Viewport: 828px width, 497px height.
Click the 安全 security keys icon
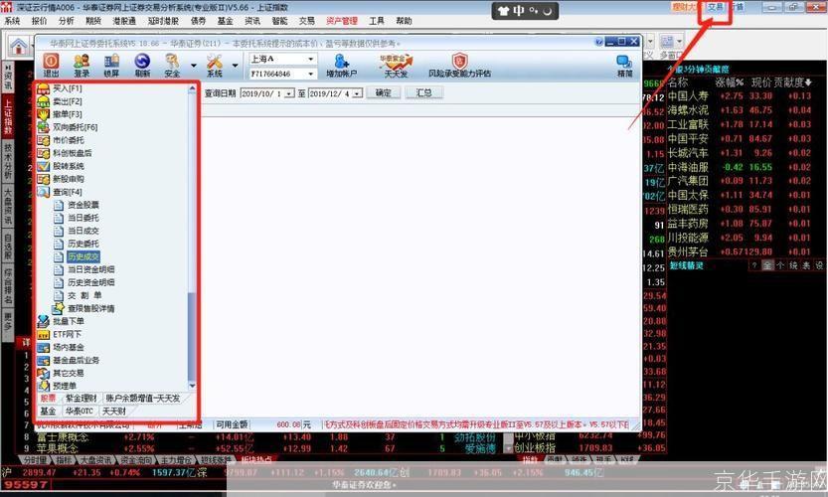coord(172,66)
